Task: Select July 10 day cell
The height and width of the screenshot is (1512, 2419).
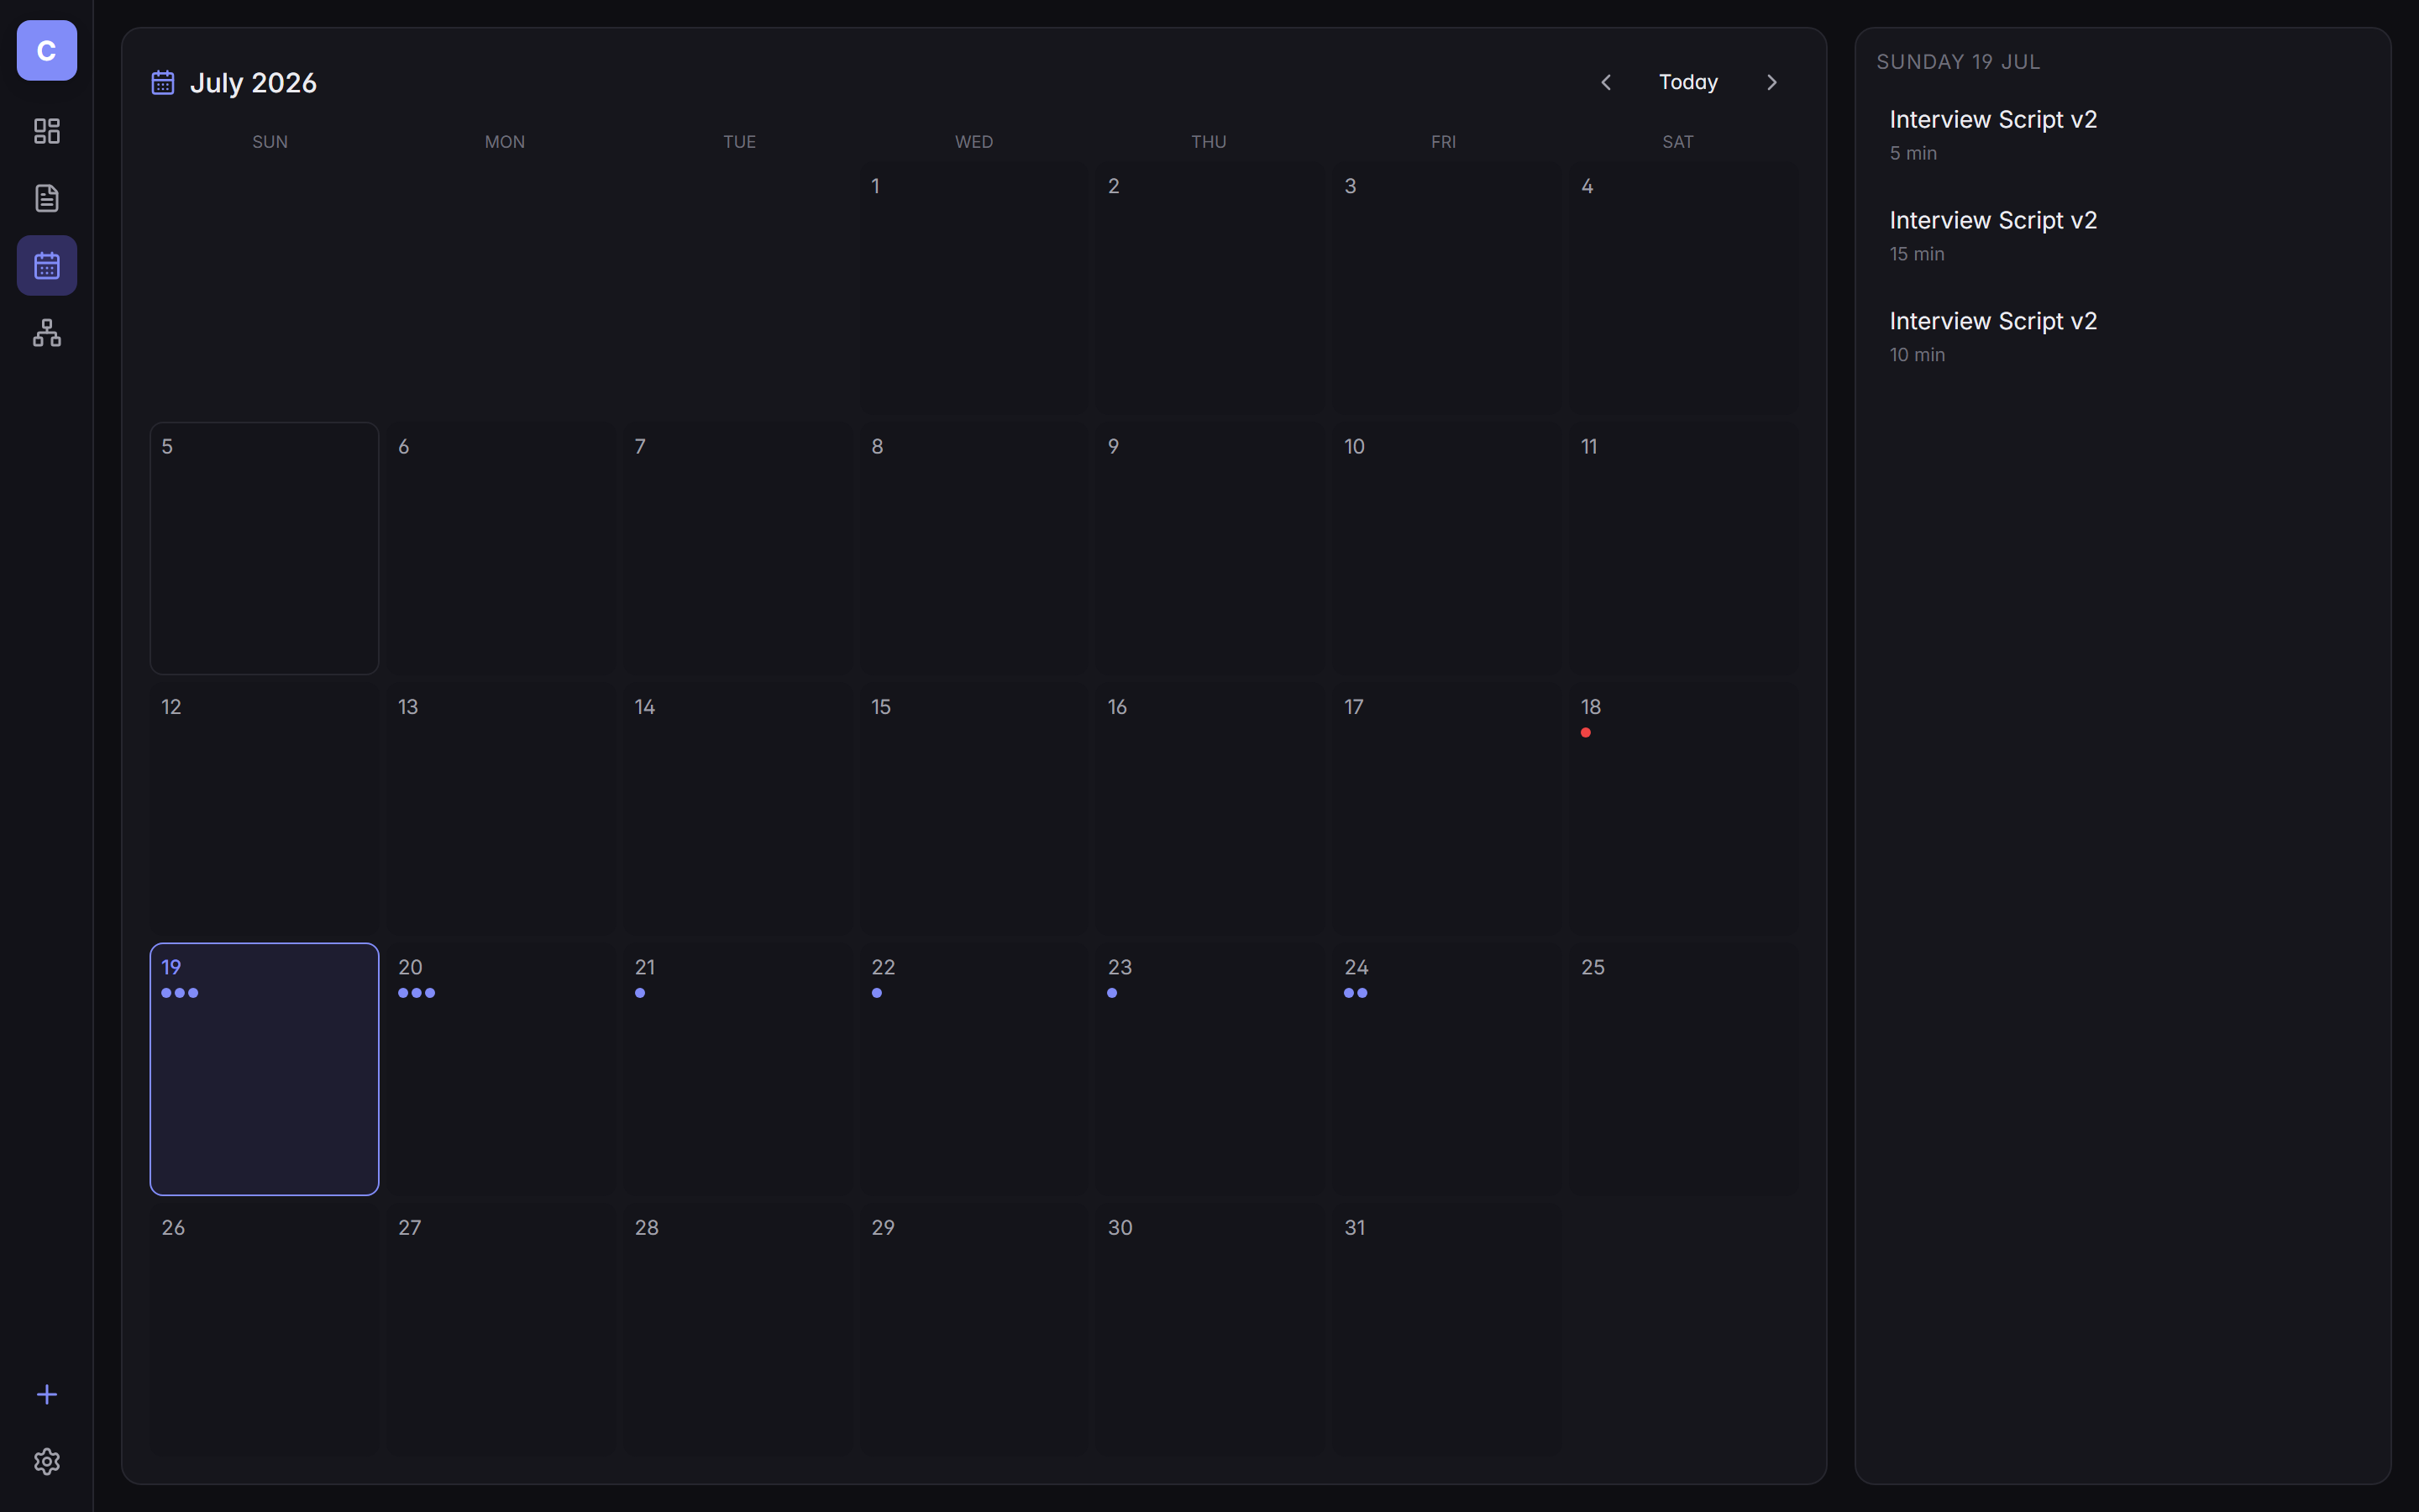Action: tap(1447, 548)
